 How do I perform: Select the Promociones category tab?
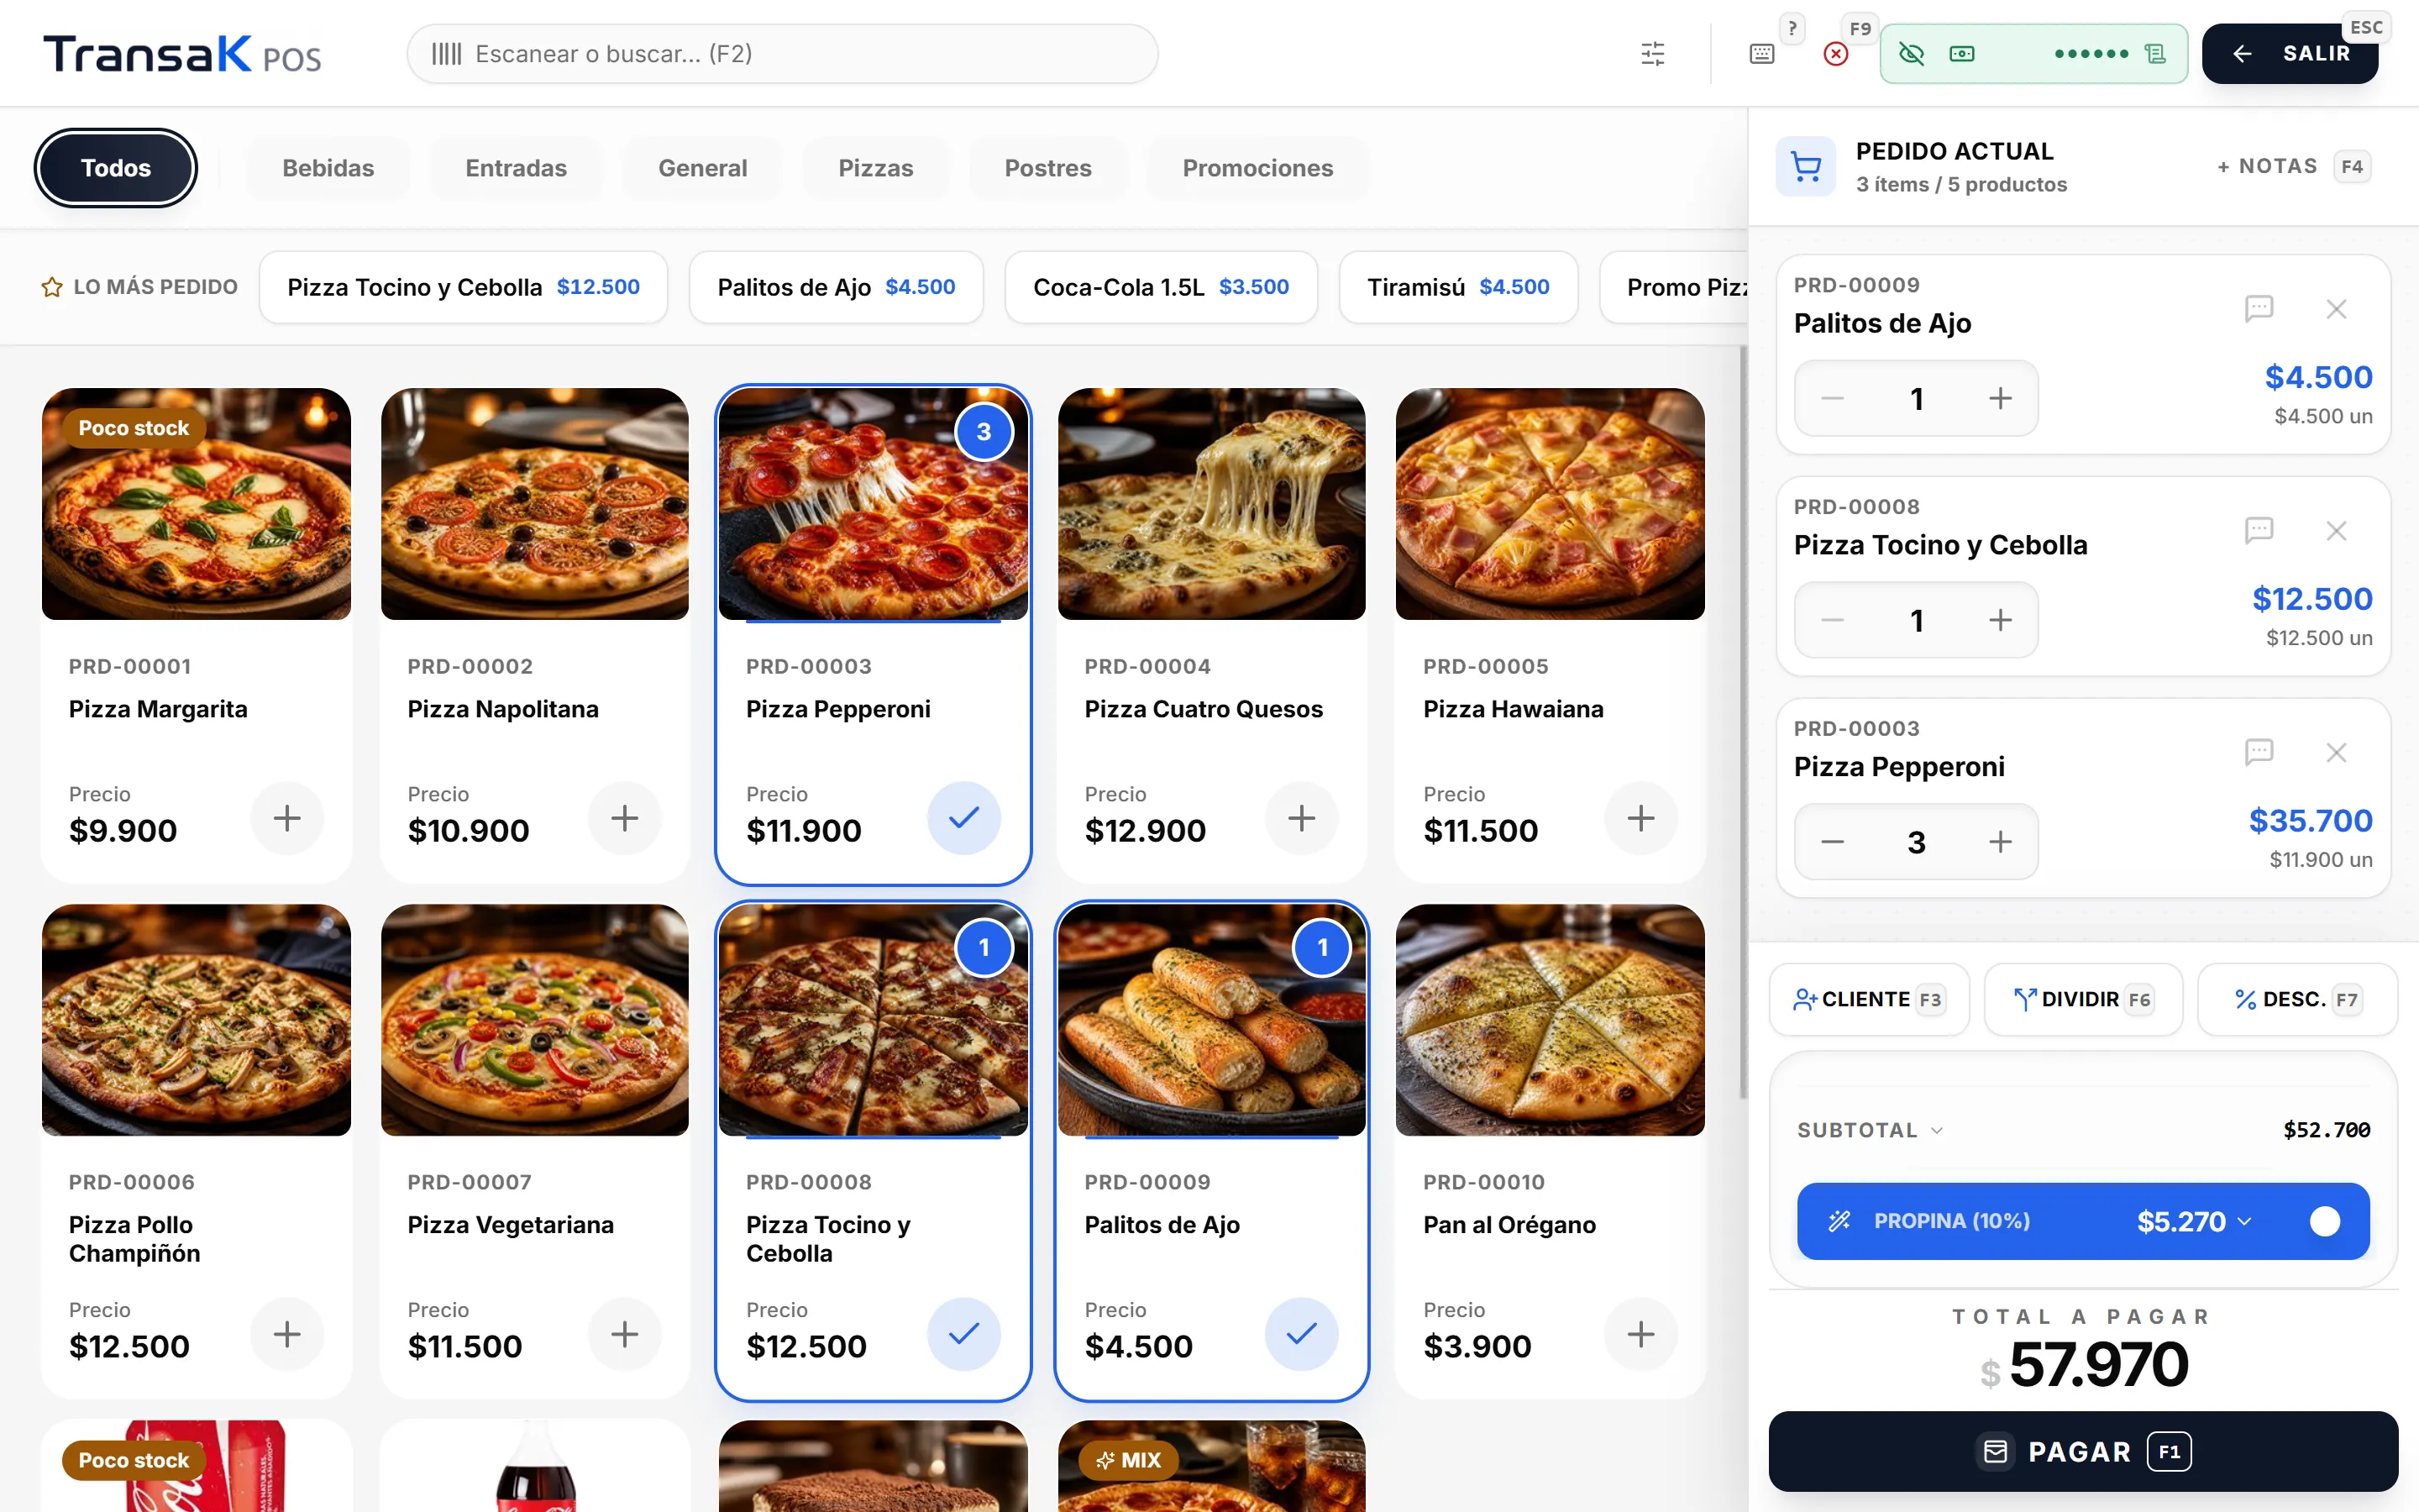pos(1257,168)
